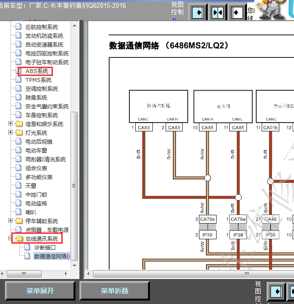
Task: Select the 天窗 entry
Action: pyautogui.click(x=30, y=186)
